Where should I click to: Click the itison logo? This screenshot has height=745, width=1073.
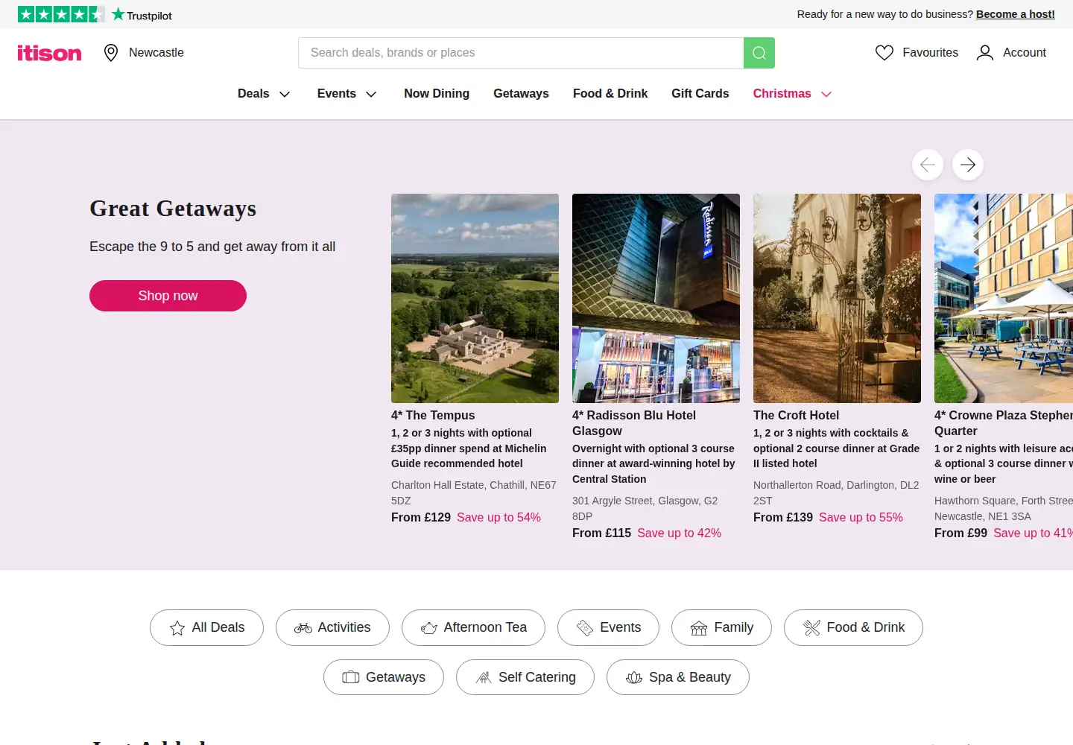point(49,53)
